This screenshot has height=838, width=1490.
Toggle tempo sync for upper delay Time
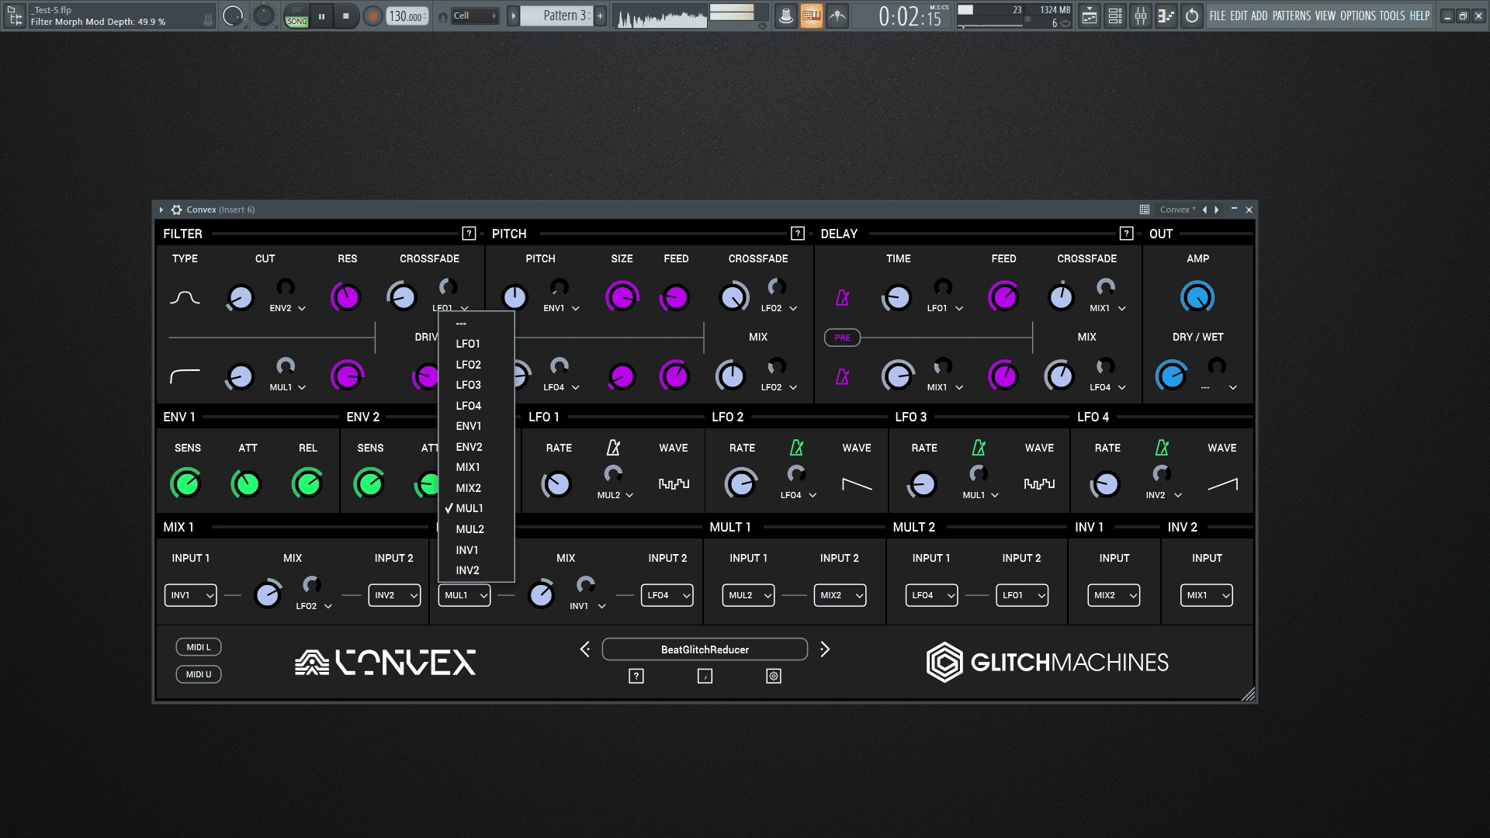click(x=842, y=298)
